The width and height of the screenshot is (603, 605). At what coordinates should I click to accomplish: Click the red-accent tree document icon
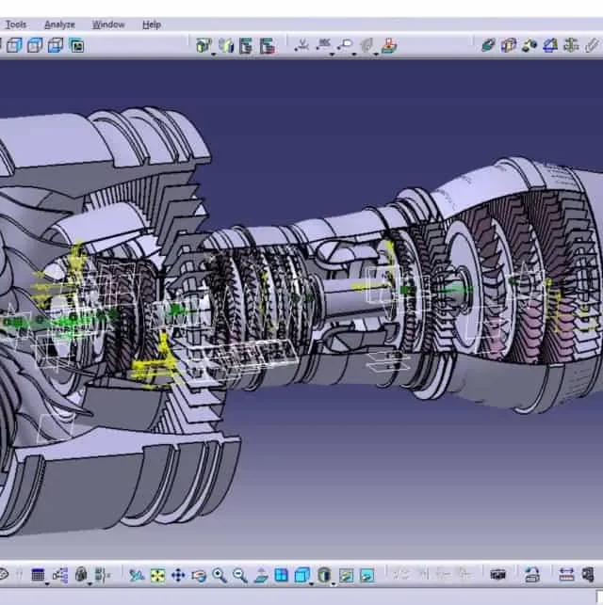(x=268, y=46)
